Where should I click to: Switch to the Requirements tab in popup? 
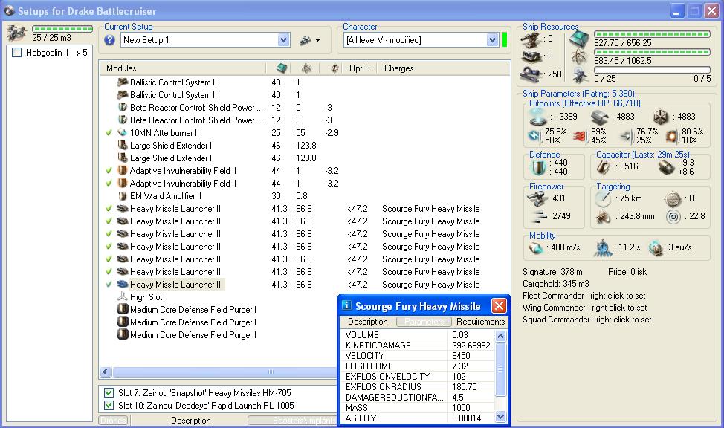tap(480, 322)
